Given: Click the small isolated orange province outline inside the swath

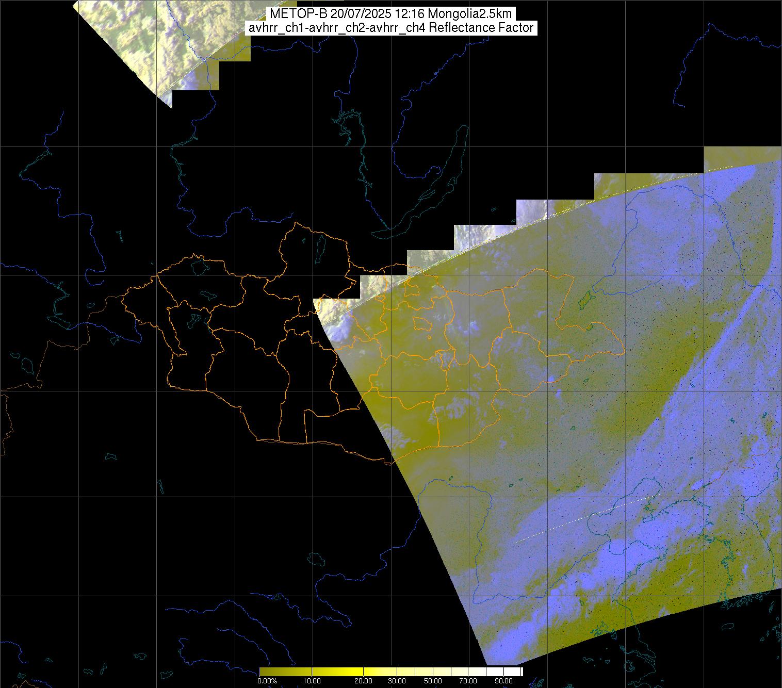Looking at the screenshot, I should (x=422, y=324).
